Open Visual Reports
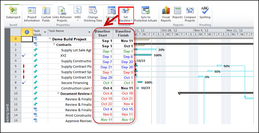The height and width of the screenshot is (133, 259). click(166, 15)
